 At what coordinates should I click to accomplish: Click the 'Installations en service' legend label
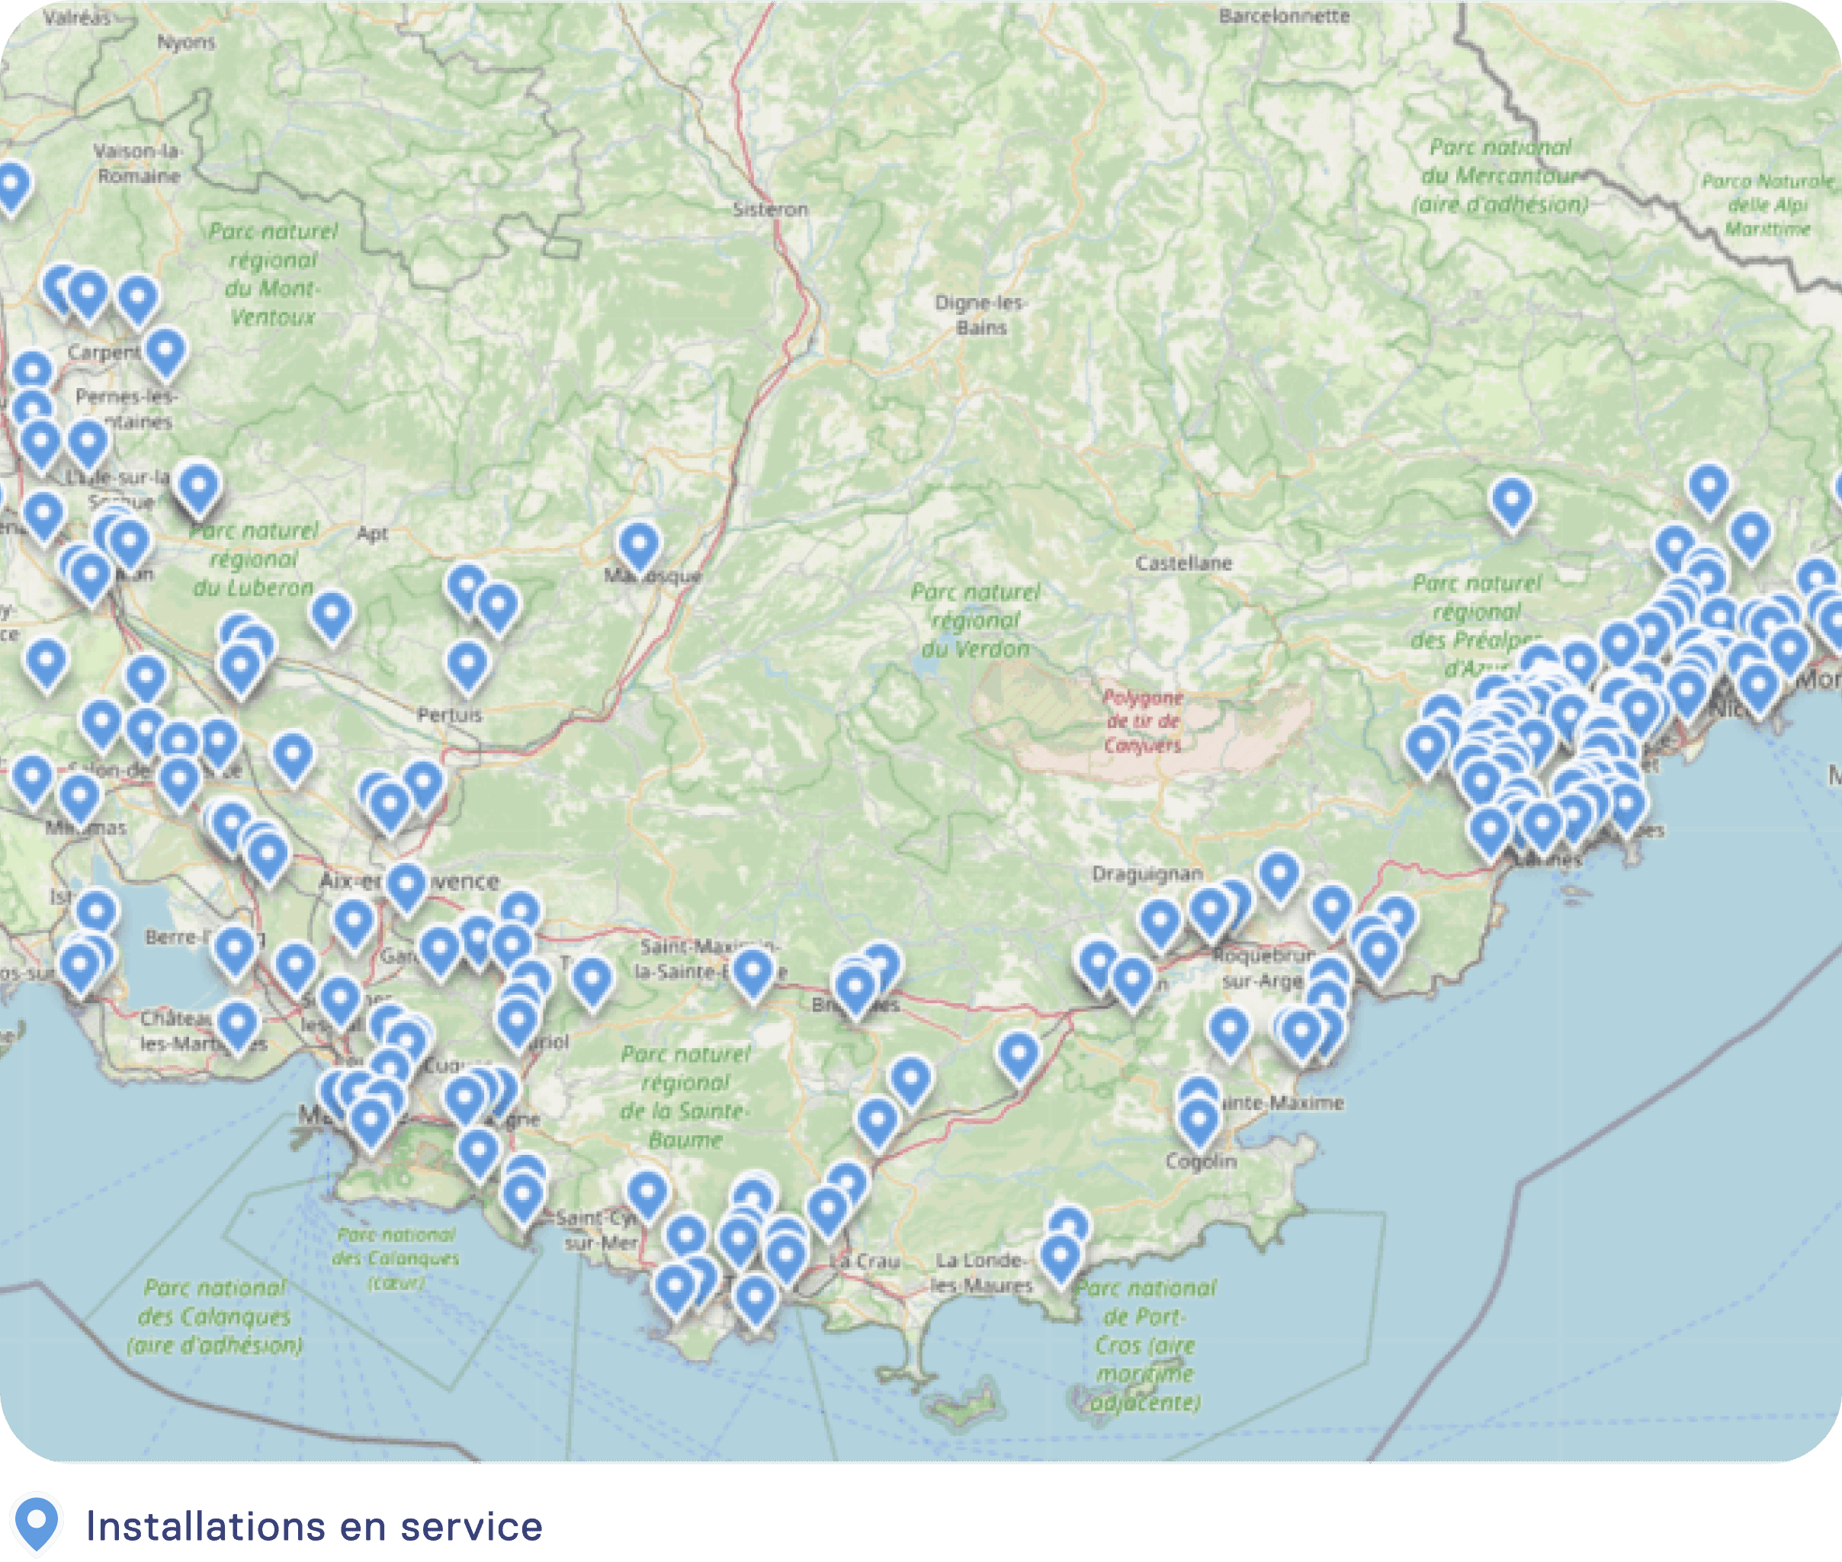coord(313,1525)
